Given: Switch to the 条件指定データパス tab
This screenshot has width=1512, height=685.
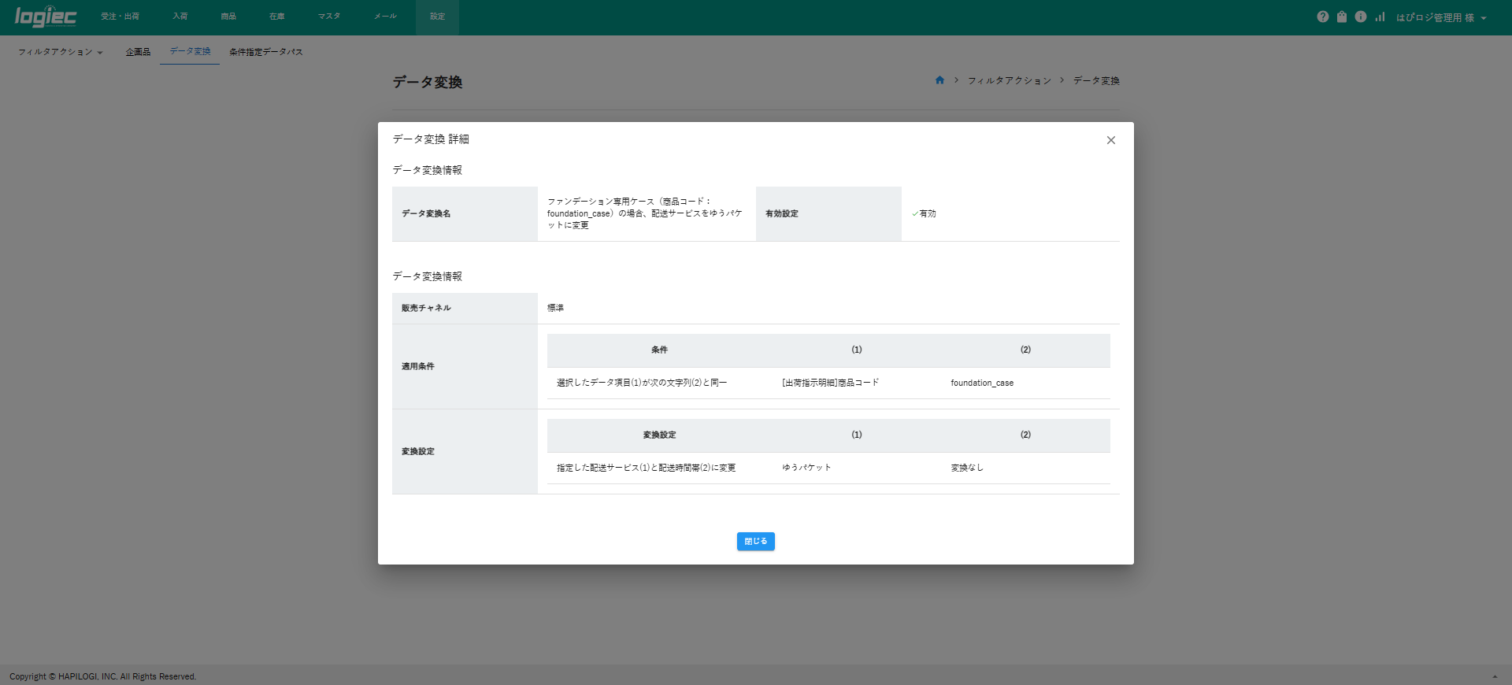Looking at the screenshot, I should [265, 52].
